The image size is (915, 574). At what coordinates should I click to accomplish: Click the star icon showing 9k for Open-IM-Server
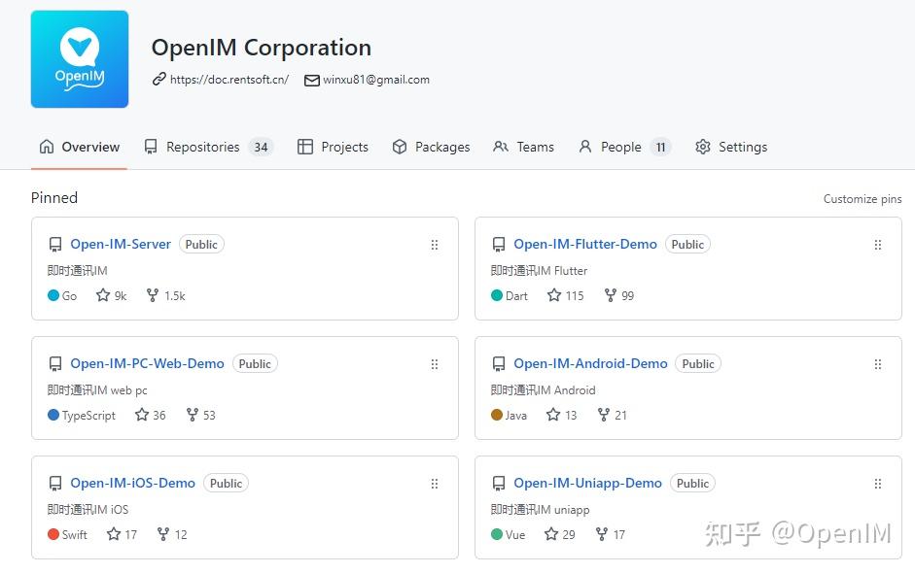coord(102,295)
